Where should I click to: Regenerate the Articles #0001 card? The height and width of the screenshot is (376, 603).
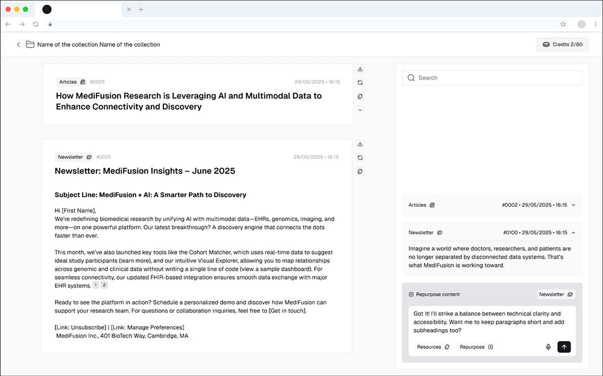tap(360, 82)
